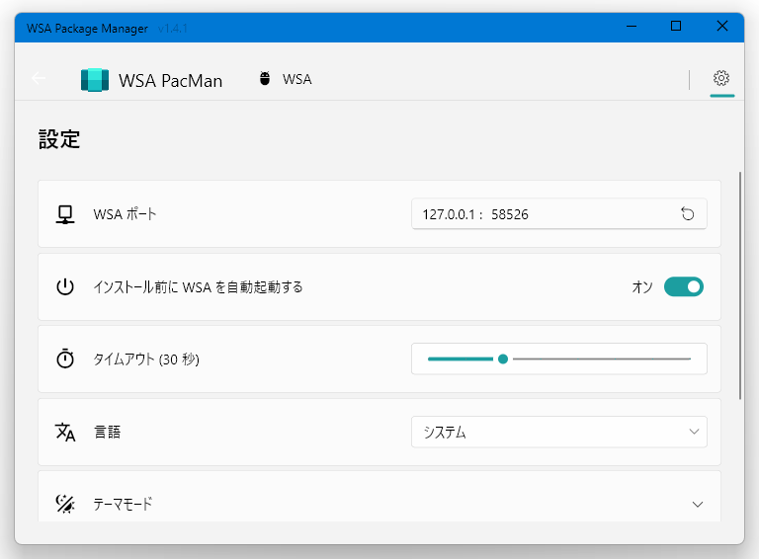
Task: Click the theme mode sun-moon icon
Action: [65, 504]
